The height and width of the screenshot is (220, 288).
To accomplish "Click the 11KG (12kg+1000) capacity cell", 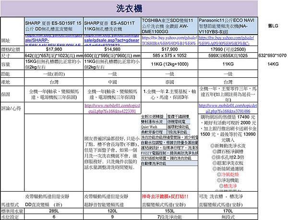I will pyautogui.click(x=169, y=64).
